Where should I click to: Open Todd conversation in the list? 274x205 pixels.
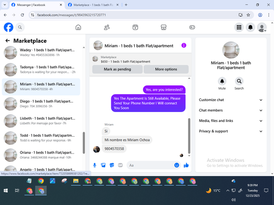[41, 138]
